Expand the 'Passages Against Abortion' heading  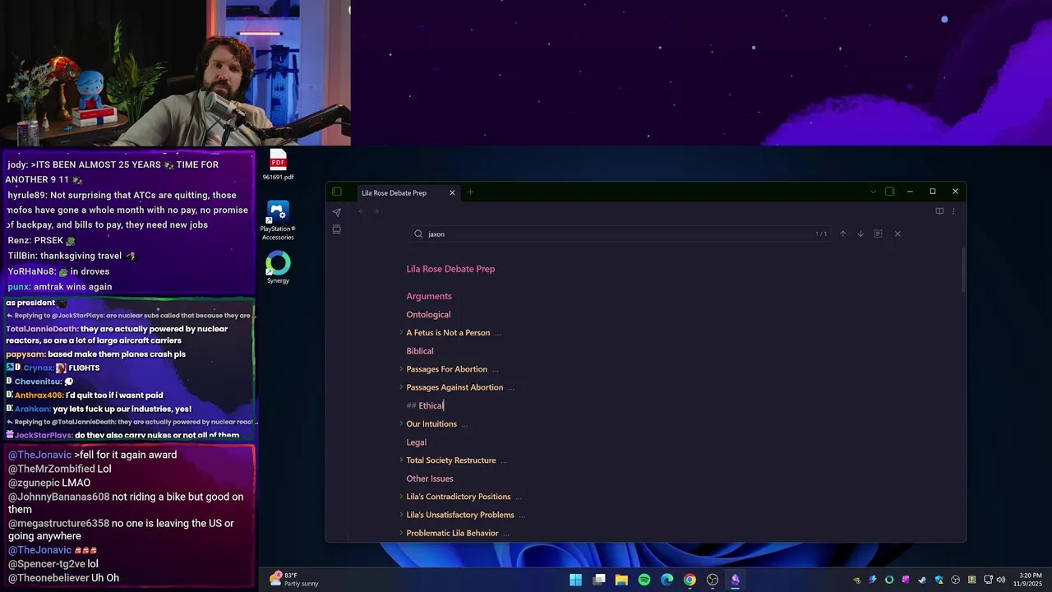point(401,387)
